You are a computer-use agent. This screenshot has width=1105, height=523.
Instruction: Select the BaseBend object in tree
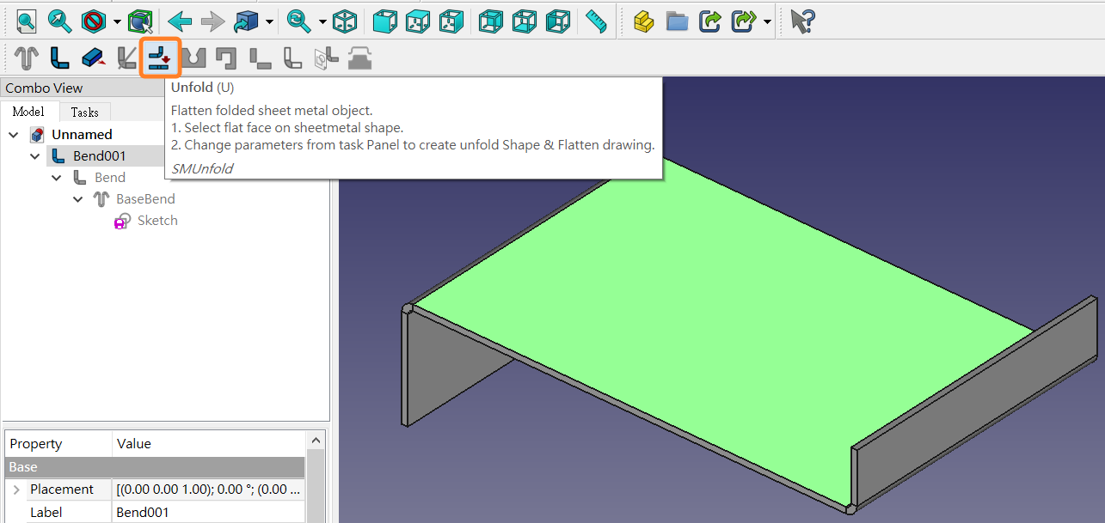[145, 198]
